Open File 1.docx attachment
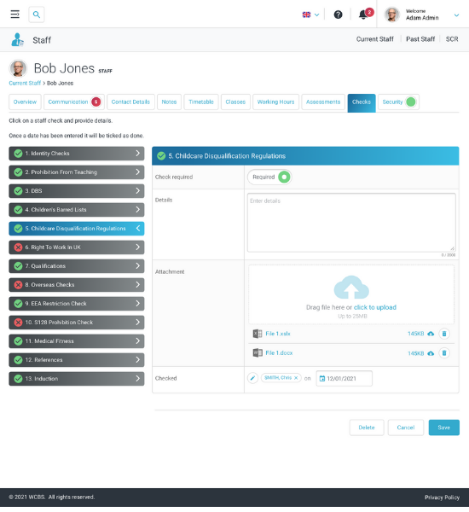The width and height of the screenshot is (469, 512). (x=279, y=352)
